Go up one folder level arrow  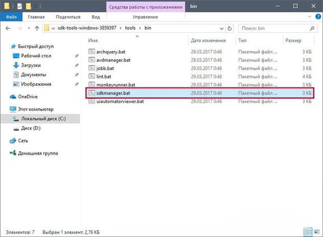[37, 28]
